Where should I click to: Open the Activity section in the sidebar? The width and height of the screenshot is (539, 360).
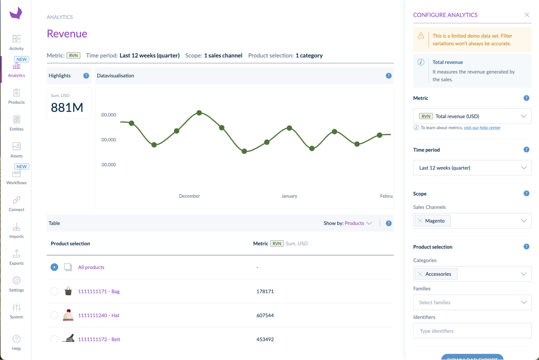pos(16,42)
